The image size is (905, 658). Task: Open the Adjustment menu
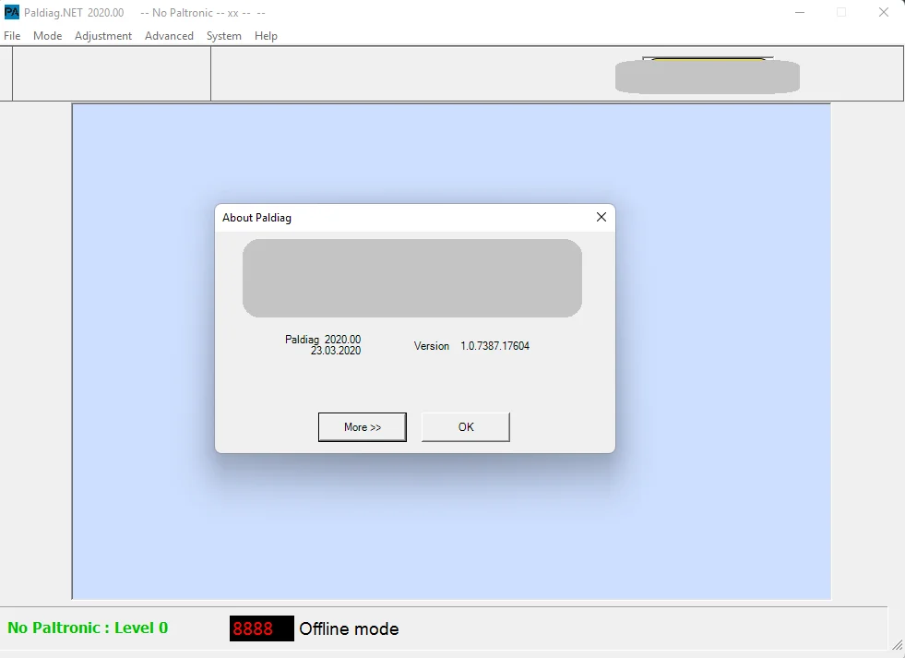[x=103, y=36]
